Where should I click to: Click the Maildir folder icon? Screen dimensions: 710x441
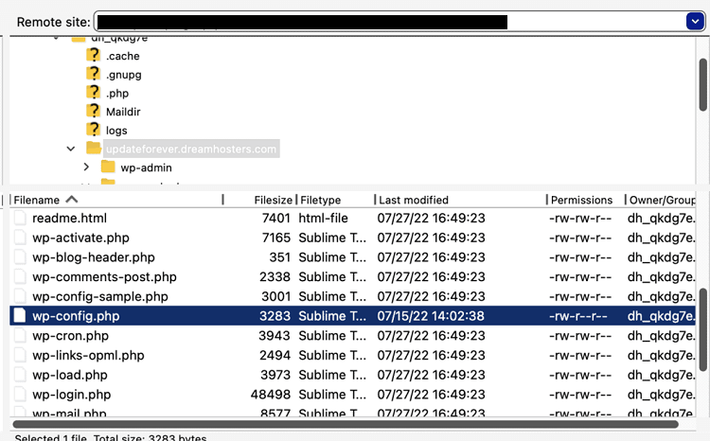93,112
